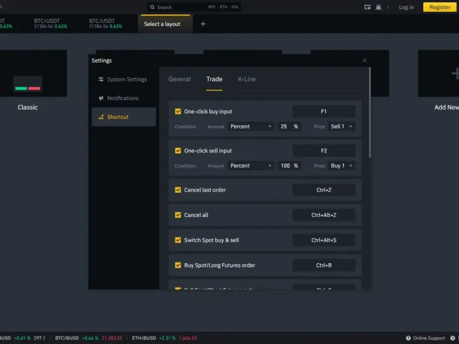Click the yellow Register button
The height and width of the screenshot is (344, 459).
click(439, 7)
